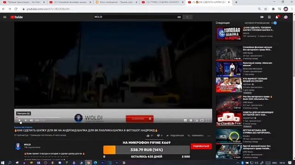This screenshot has height=165, width=295.
Task: Toggle subtitles in the video player
Action: click(x=185, y=120)
